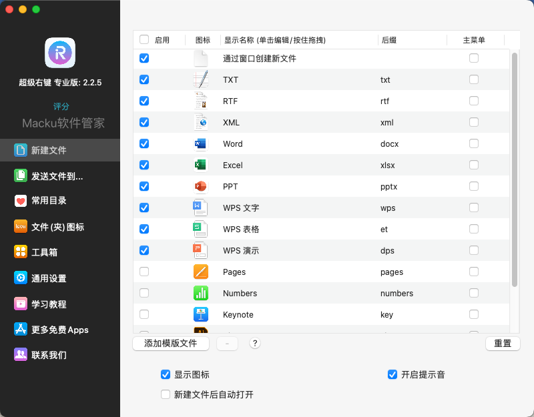Click the 更多免费Apps App Store icon
534x417 pixels.
[21, 329]
